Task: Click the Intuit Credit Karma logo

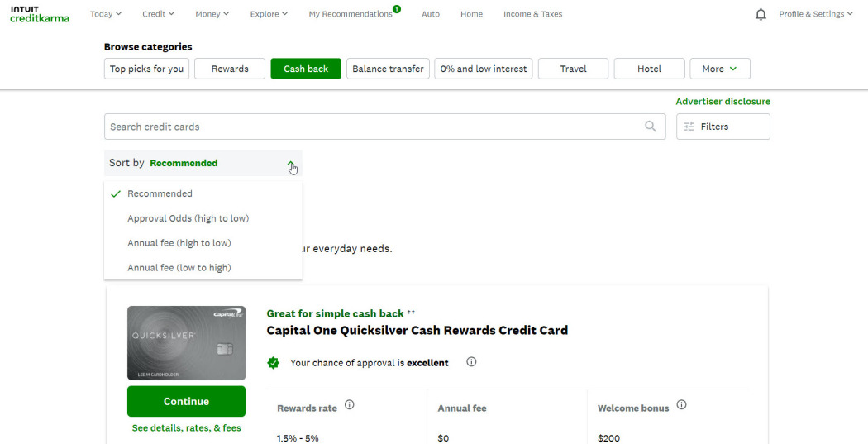Action: (x=40, y=14)
